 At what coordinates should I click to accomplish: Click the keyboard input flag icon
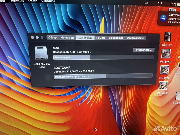tap(147, 3)
